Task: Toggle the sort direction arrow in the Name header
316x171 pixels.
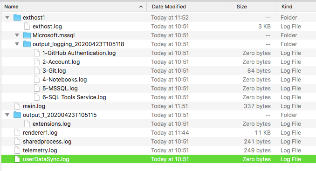Action: point(141,7)
